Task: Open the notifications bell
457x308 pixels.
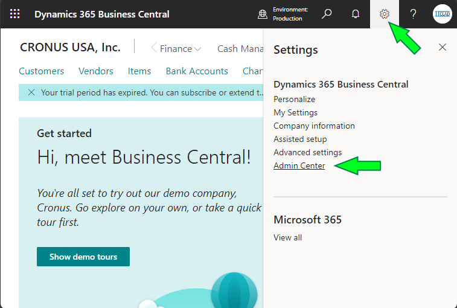Action: pyautogui.click(x=356, y=14)
